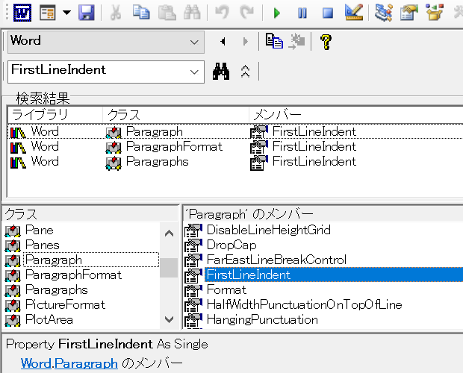Image resolution: width=463 pixels, height=373 pixels.
Task: Click the Copy toolbar icon
Action: point(141,13)
